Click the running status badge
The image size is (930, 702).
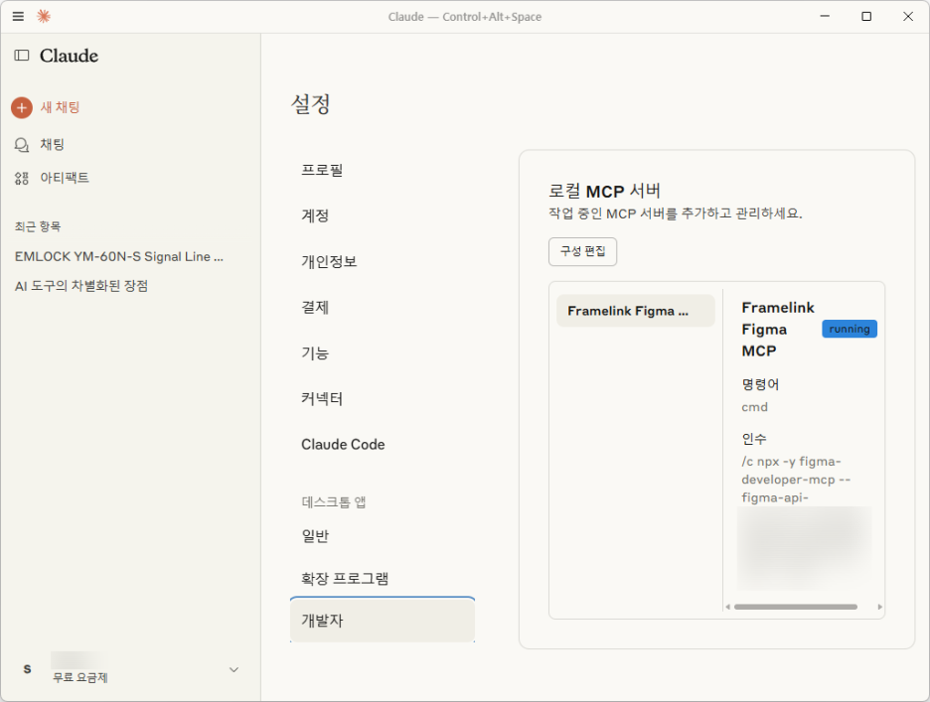850,329
